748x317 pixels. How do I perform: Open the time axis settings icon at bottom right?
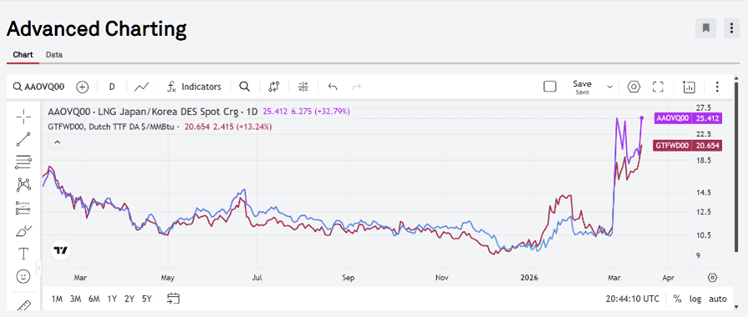[713, 278]
